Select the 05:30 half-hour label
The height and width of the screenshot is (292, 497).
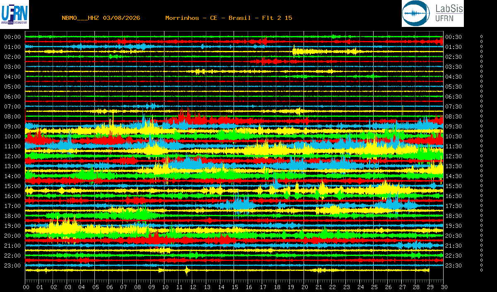pyautogui.click(x=453, y=87)
